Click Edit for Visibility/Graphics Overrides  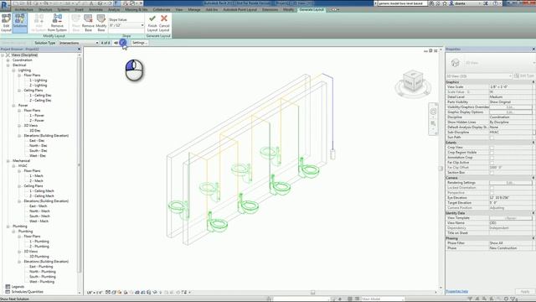pyautogui.click(x=510, y=107)
